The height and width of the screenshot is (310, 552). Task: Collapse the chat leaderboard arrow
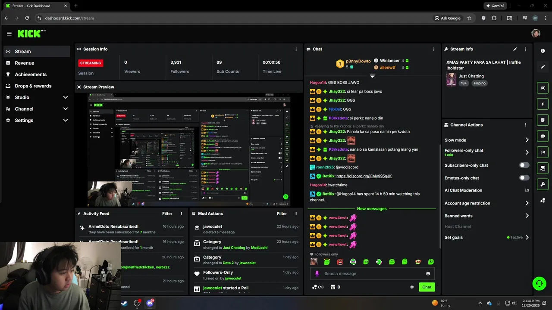[372, 76]
